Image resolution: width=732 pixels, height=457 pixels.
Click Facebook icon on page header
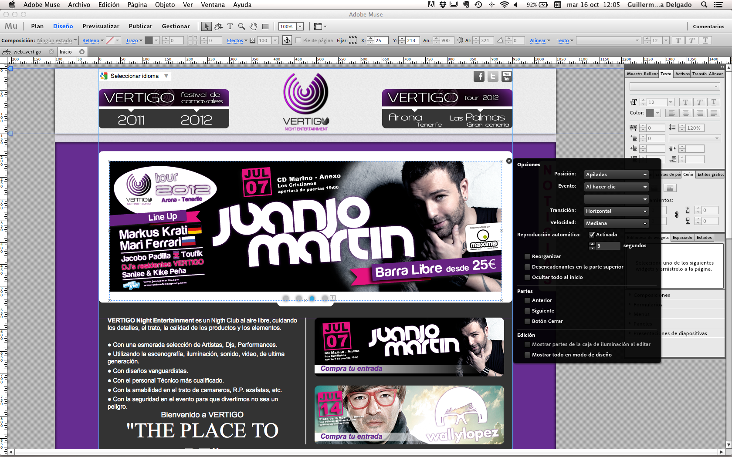point(479,77)
